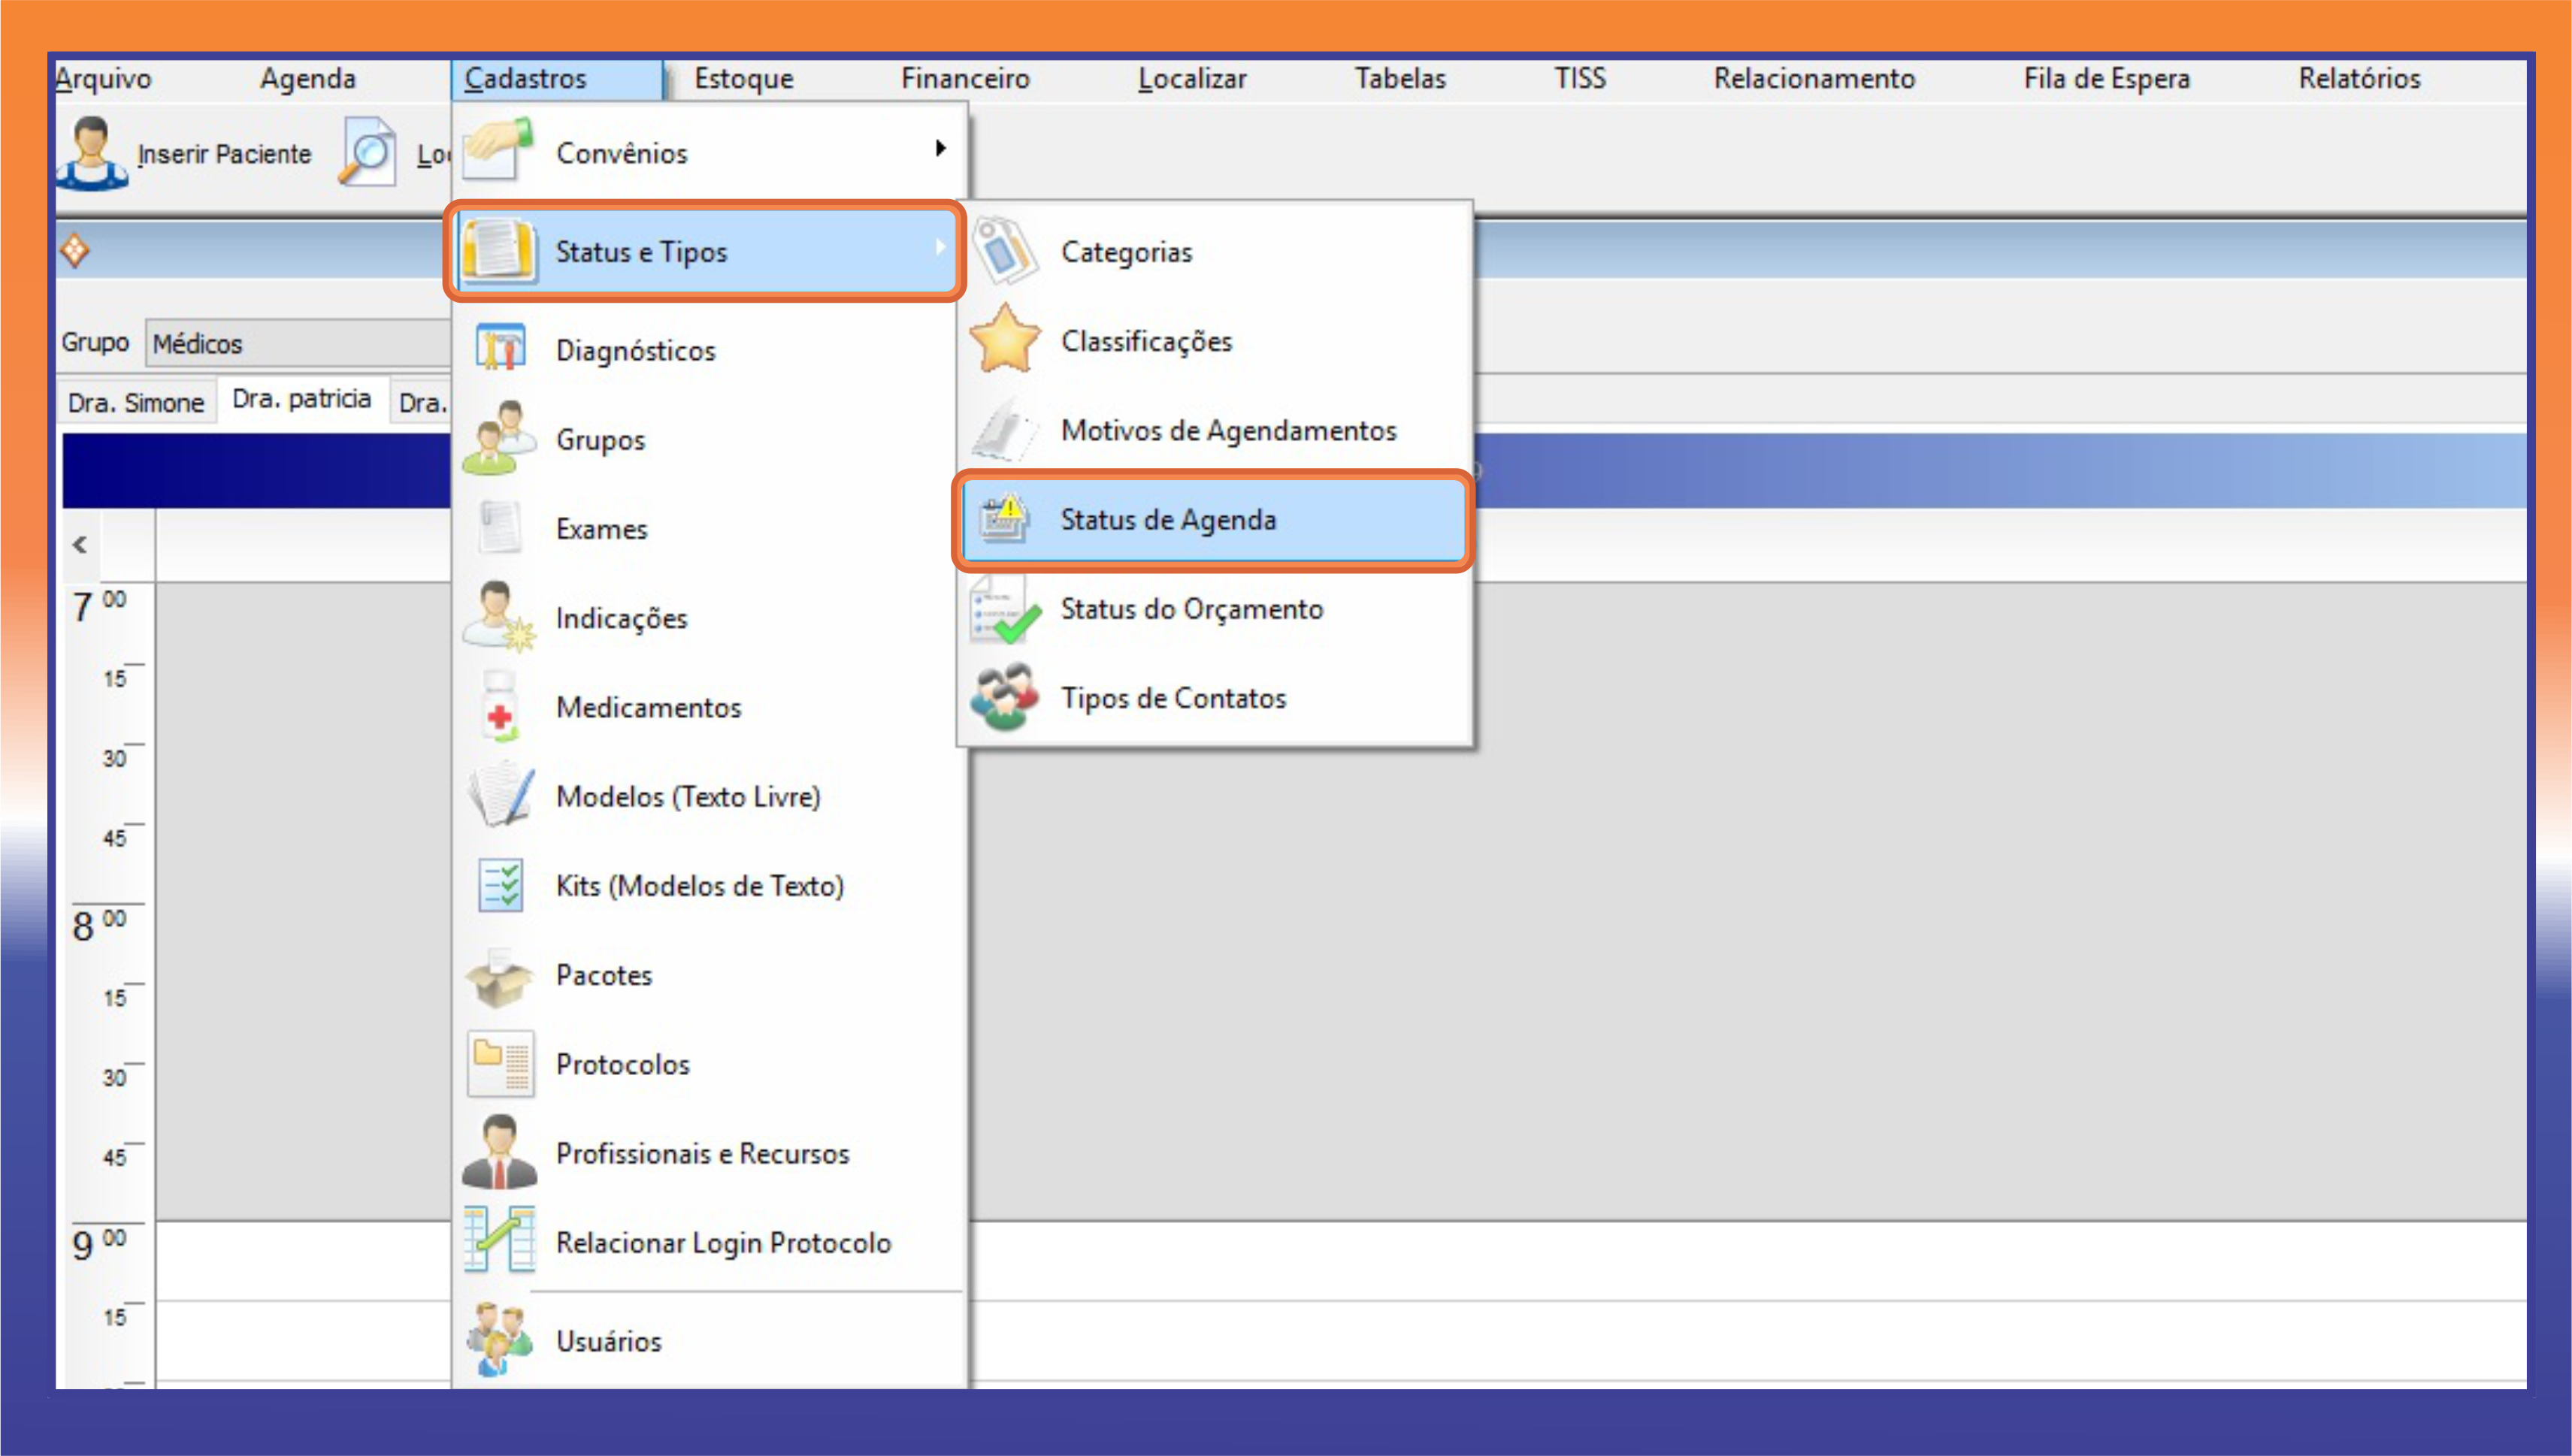Select the Dra. patricia tab

pyautogui.click(x=301, y=399)
